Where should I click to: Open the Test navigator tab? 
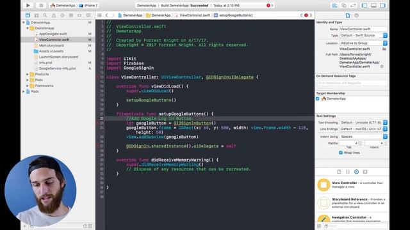pos(62,15)
